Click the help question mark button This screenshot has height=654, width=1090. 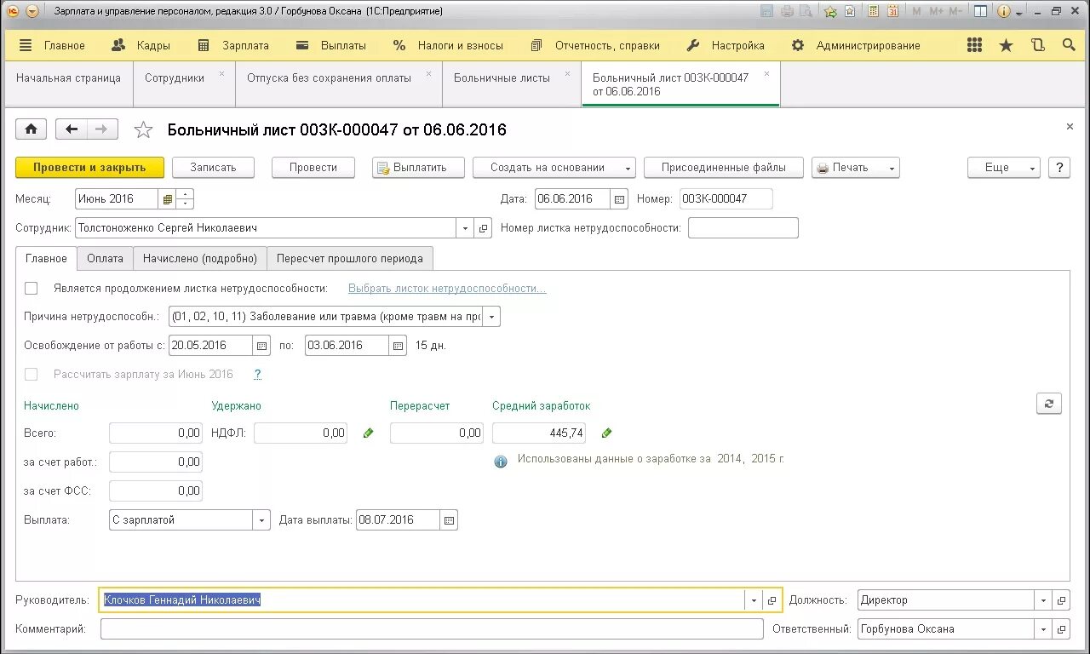pyautogui.click(x=1059, y=168)
